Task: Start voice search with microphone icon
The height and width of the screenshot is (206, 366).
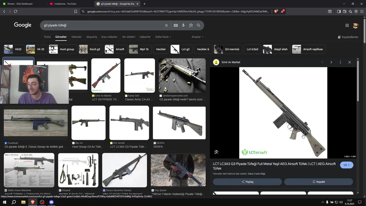Action: [183, 25]
